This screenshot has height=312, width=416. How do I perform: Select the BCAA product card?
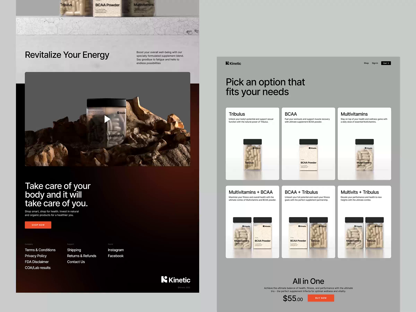point(308,144)
